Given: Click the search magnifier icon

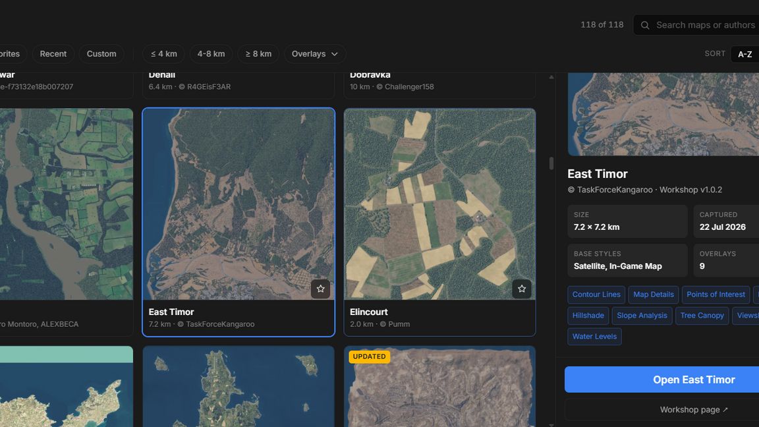Looking at the screenshot, I should point(645,25).
